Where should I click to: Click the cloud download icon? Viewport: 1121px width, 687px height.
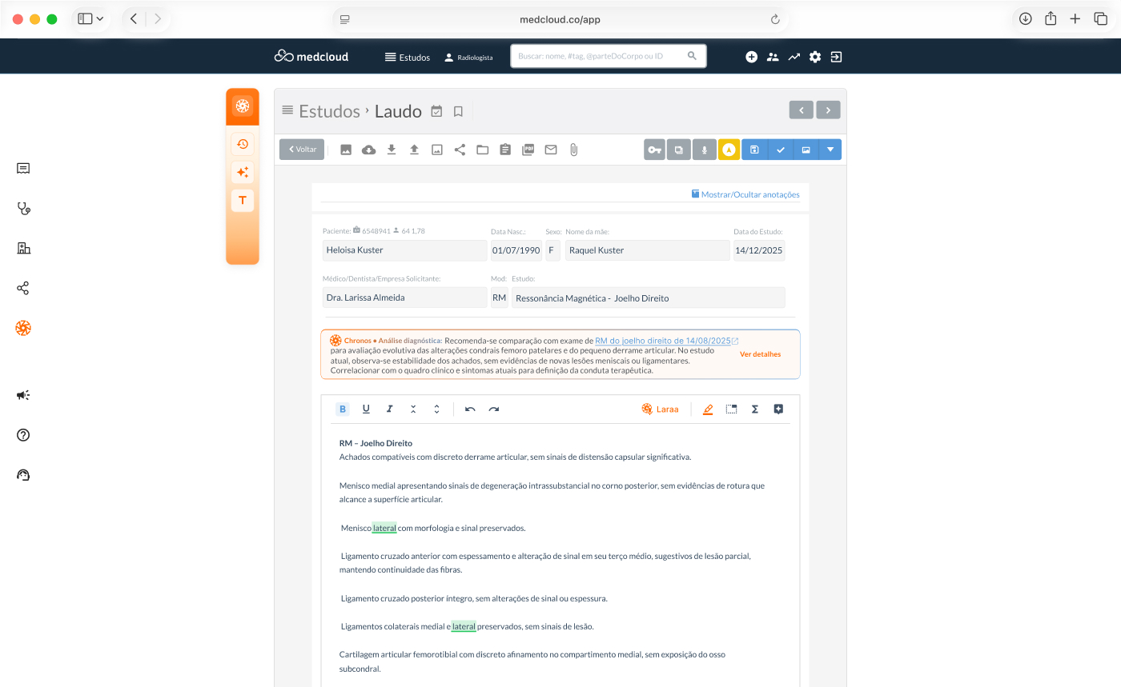coord(368,150)
